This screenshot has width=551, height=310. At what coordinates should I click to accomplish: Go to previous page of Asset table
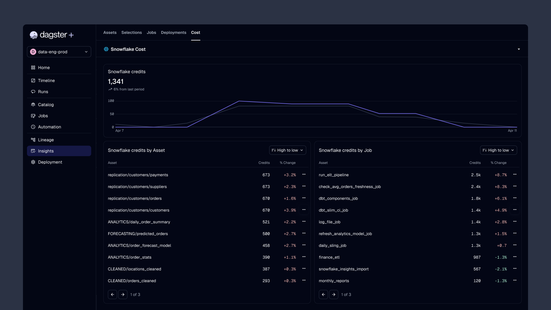click(112, 294)
